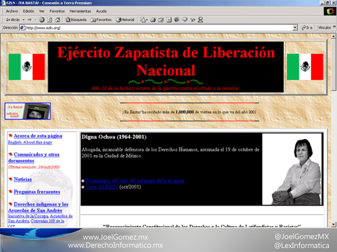Click the right Mexican flag image
The height and width of the screenshot is (252, 337).
coord(305,67)
